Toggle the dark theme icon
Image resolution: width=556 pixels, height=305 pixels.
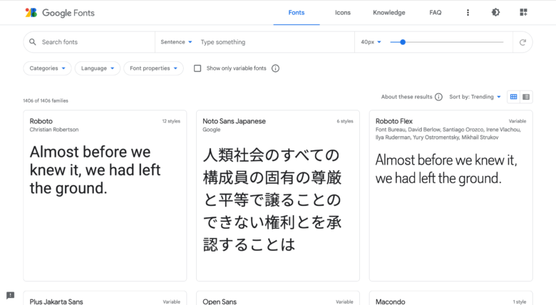pyautogui.click(x=495, y=12)
